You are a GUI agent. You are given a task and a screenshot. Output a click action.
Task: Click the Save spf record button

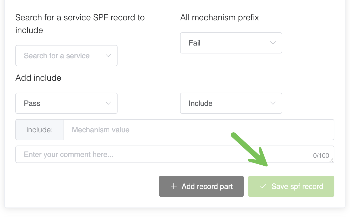click(291, 186)
